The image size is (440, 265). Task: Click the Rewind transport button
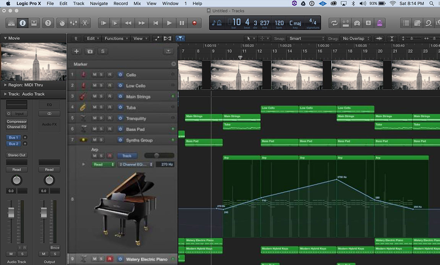[128, 23]
